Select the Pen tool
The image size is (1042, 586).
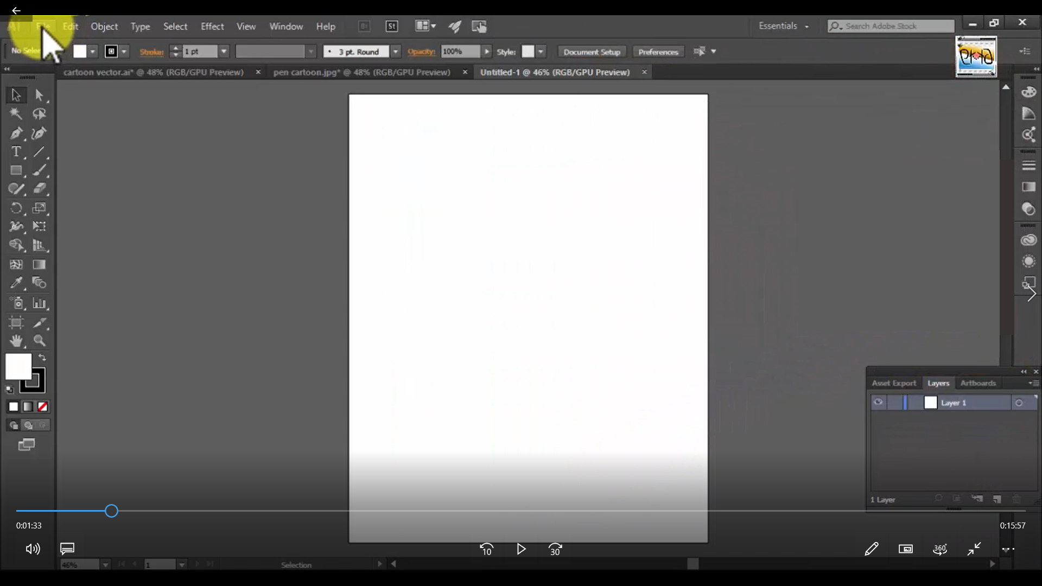pos(16,133)
